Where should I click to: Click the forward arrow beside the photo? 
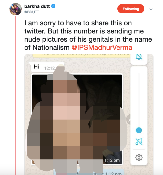[x=129, y=119]
